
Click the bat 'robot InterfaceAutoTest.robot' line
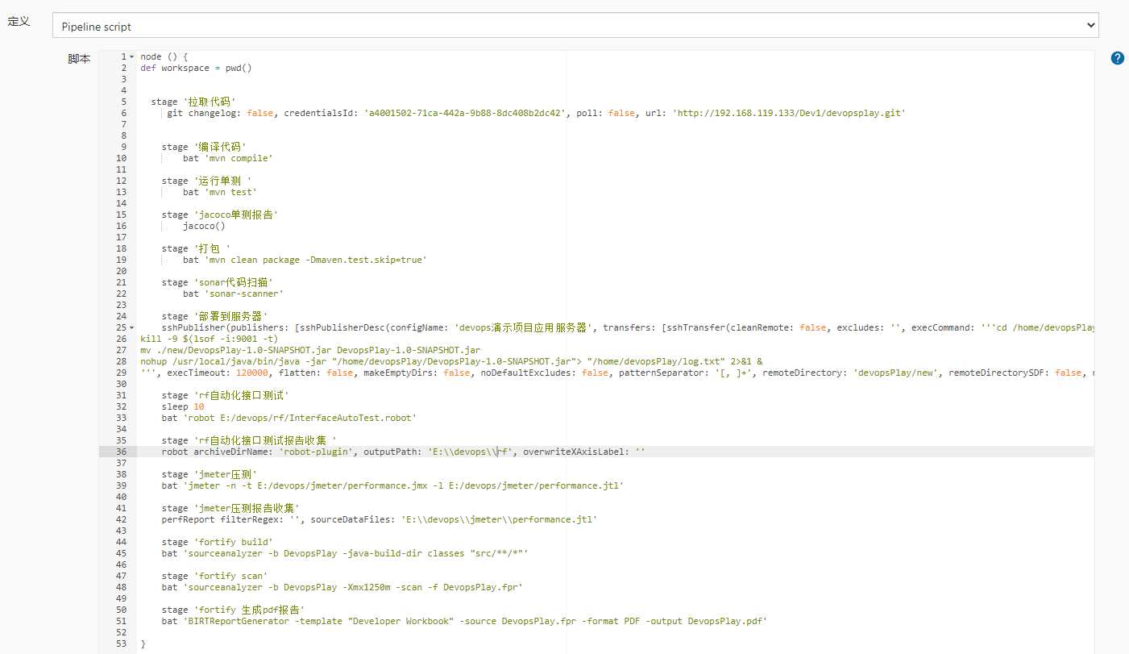click(288, 418)
